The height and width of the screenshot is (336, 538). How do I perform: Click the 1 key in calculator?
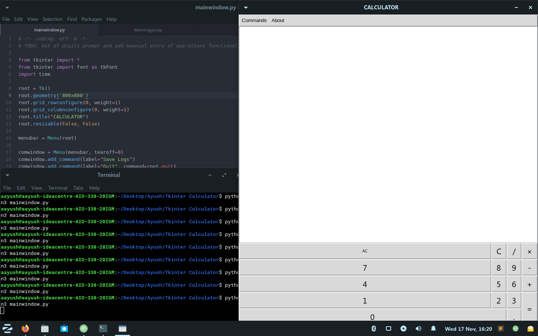[x=365, y=301]
